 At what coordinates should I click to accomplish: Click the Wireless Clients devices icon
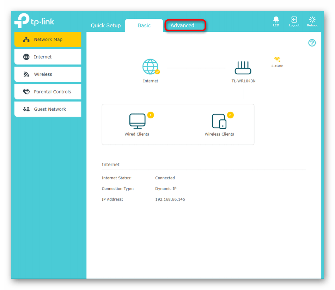pyautogui.click(x=219, y=121)
